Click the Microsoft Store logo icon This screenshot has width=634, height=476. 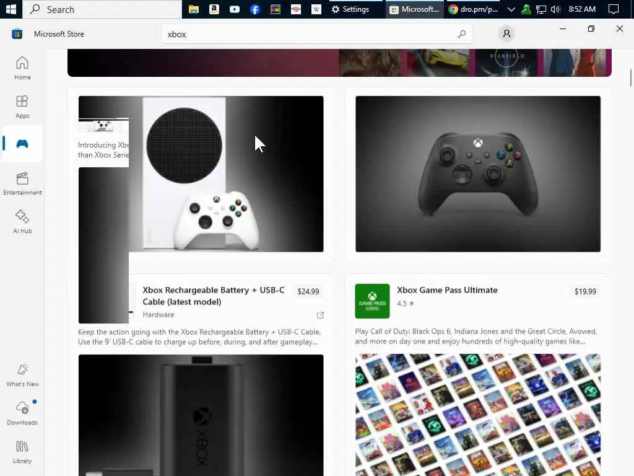click(x=17, y=34)
